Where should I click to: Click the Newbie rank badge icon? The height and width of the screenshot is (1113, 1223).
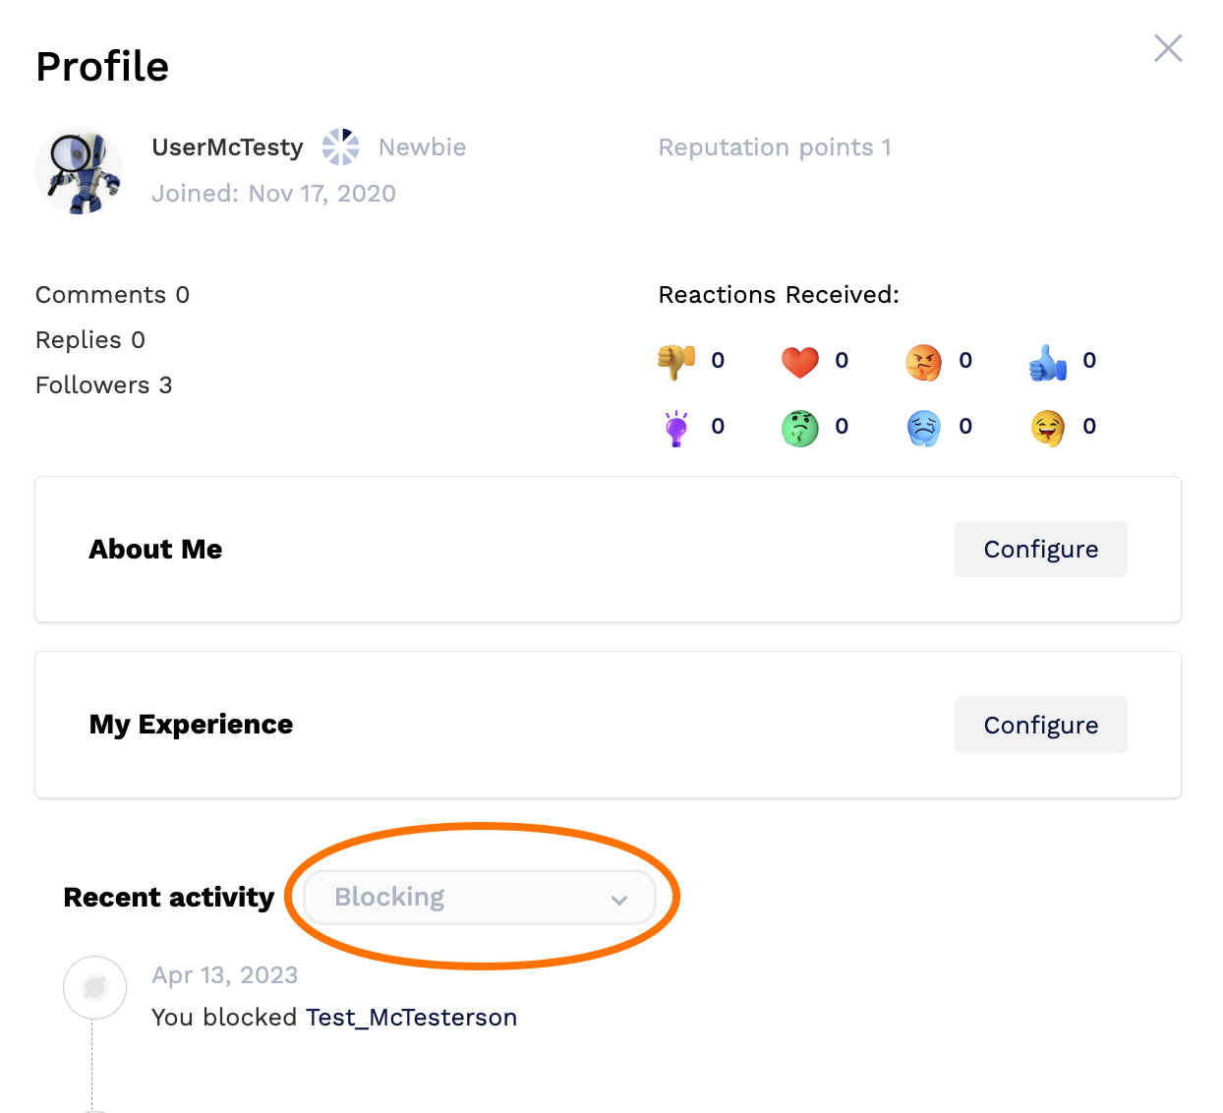coord(339,146)
